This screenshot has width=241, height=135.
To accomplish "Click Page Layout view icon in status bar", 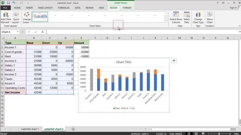I will point(196,133).
